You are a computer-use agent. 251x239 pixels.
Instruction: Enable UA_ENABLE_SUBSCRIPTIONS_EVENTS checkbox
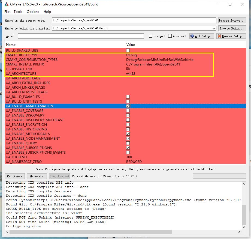coord(128,153)
